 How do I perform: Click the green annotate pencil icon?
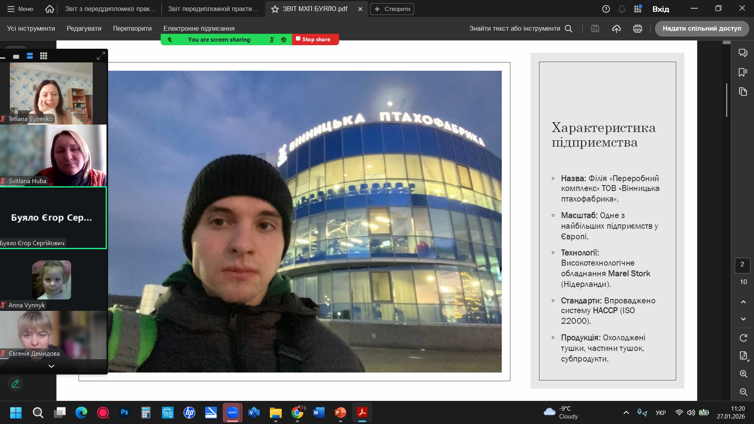[15, 384]
